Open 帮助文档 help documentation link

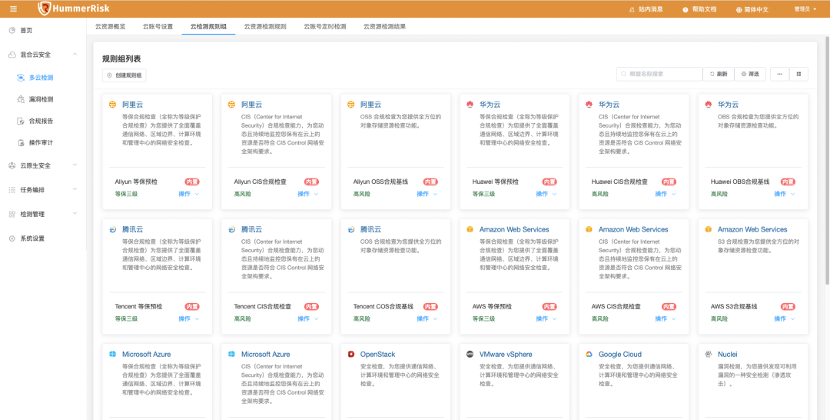699,9
